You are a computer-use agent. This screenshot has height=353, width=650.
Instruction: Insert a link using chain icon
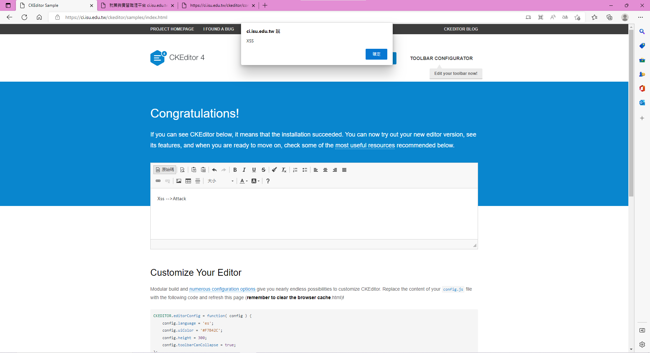click(x=158, y=181)
